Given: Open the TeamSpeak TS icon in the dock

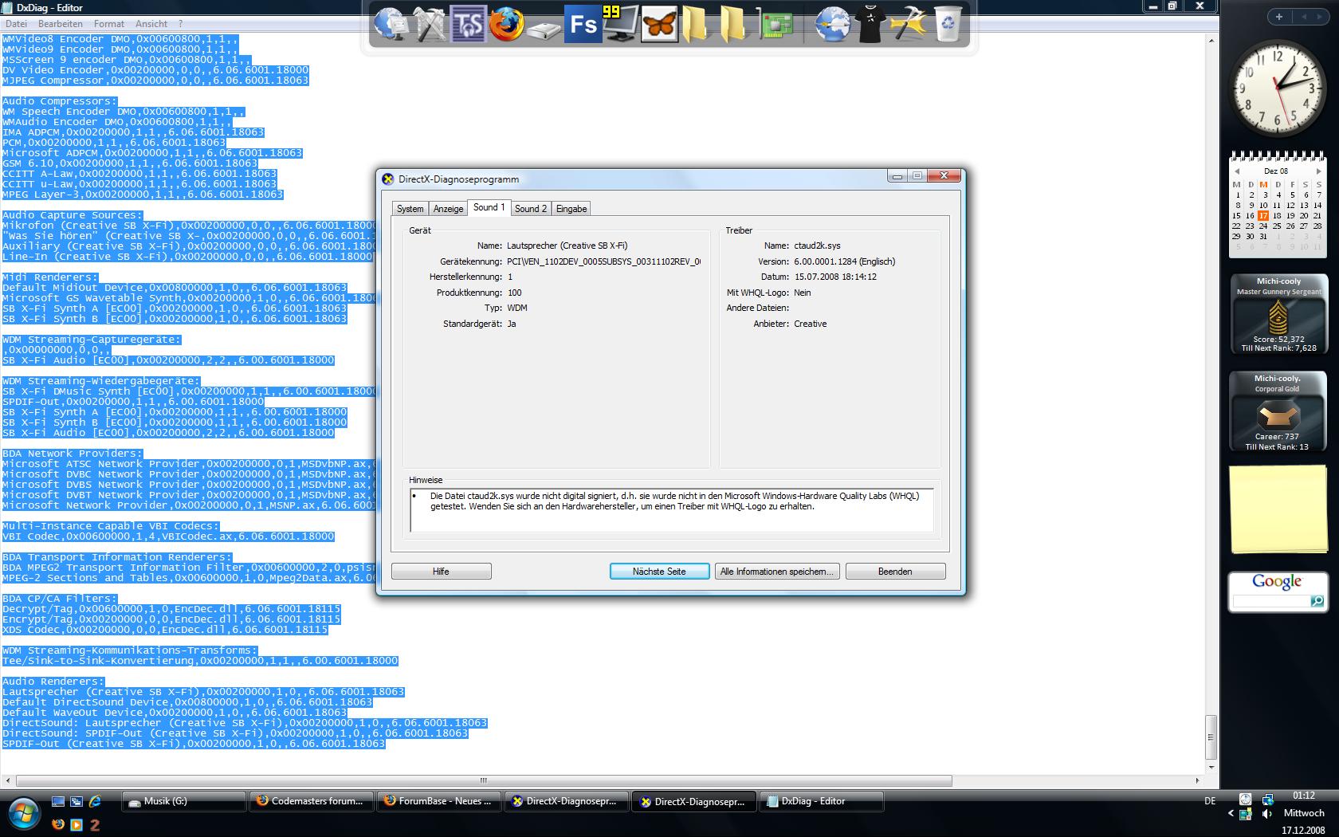Looking at the screenshot, I should coord(468,24).
